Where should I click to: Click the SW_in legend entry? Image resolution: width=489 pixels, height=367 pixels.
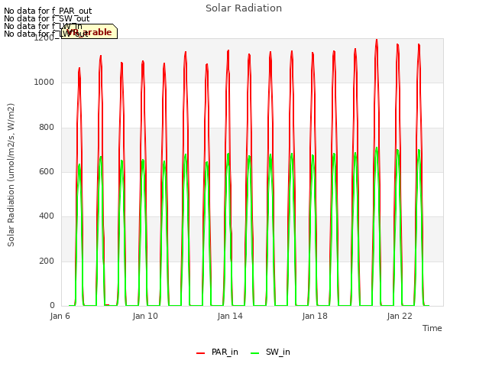pyautogui.click(x=270, y=352)
